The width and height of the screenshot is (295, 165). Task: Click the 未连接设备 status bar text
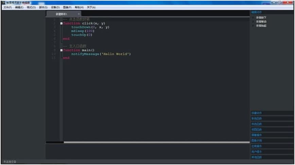[x=10, y=162]
